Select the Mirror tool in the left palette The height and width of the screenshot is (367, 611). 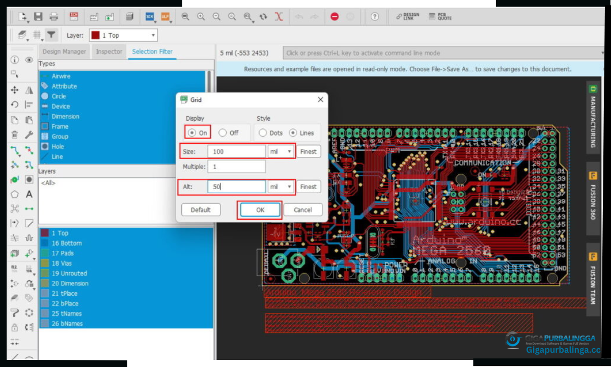tap(29, 90)
